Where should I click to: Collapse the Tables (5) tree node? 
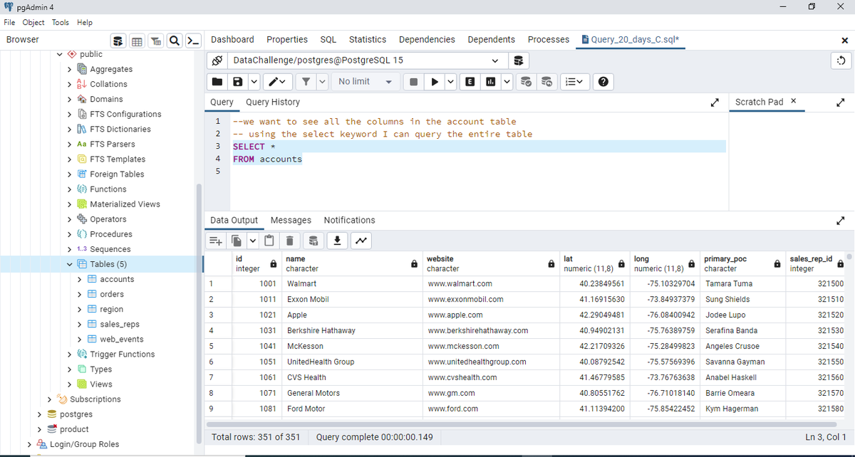(69, 264)
